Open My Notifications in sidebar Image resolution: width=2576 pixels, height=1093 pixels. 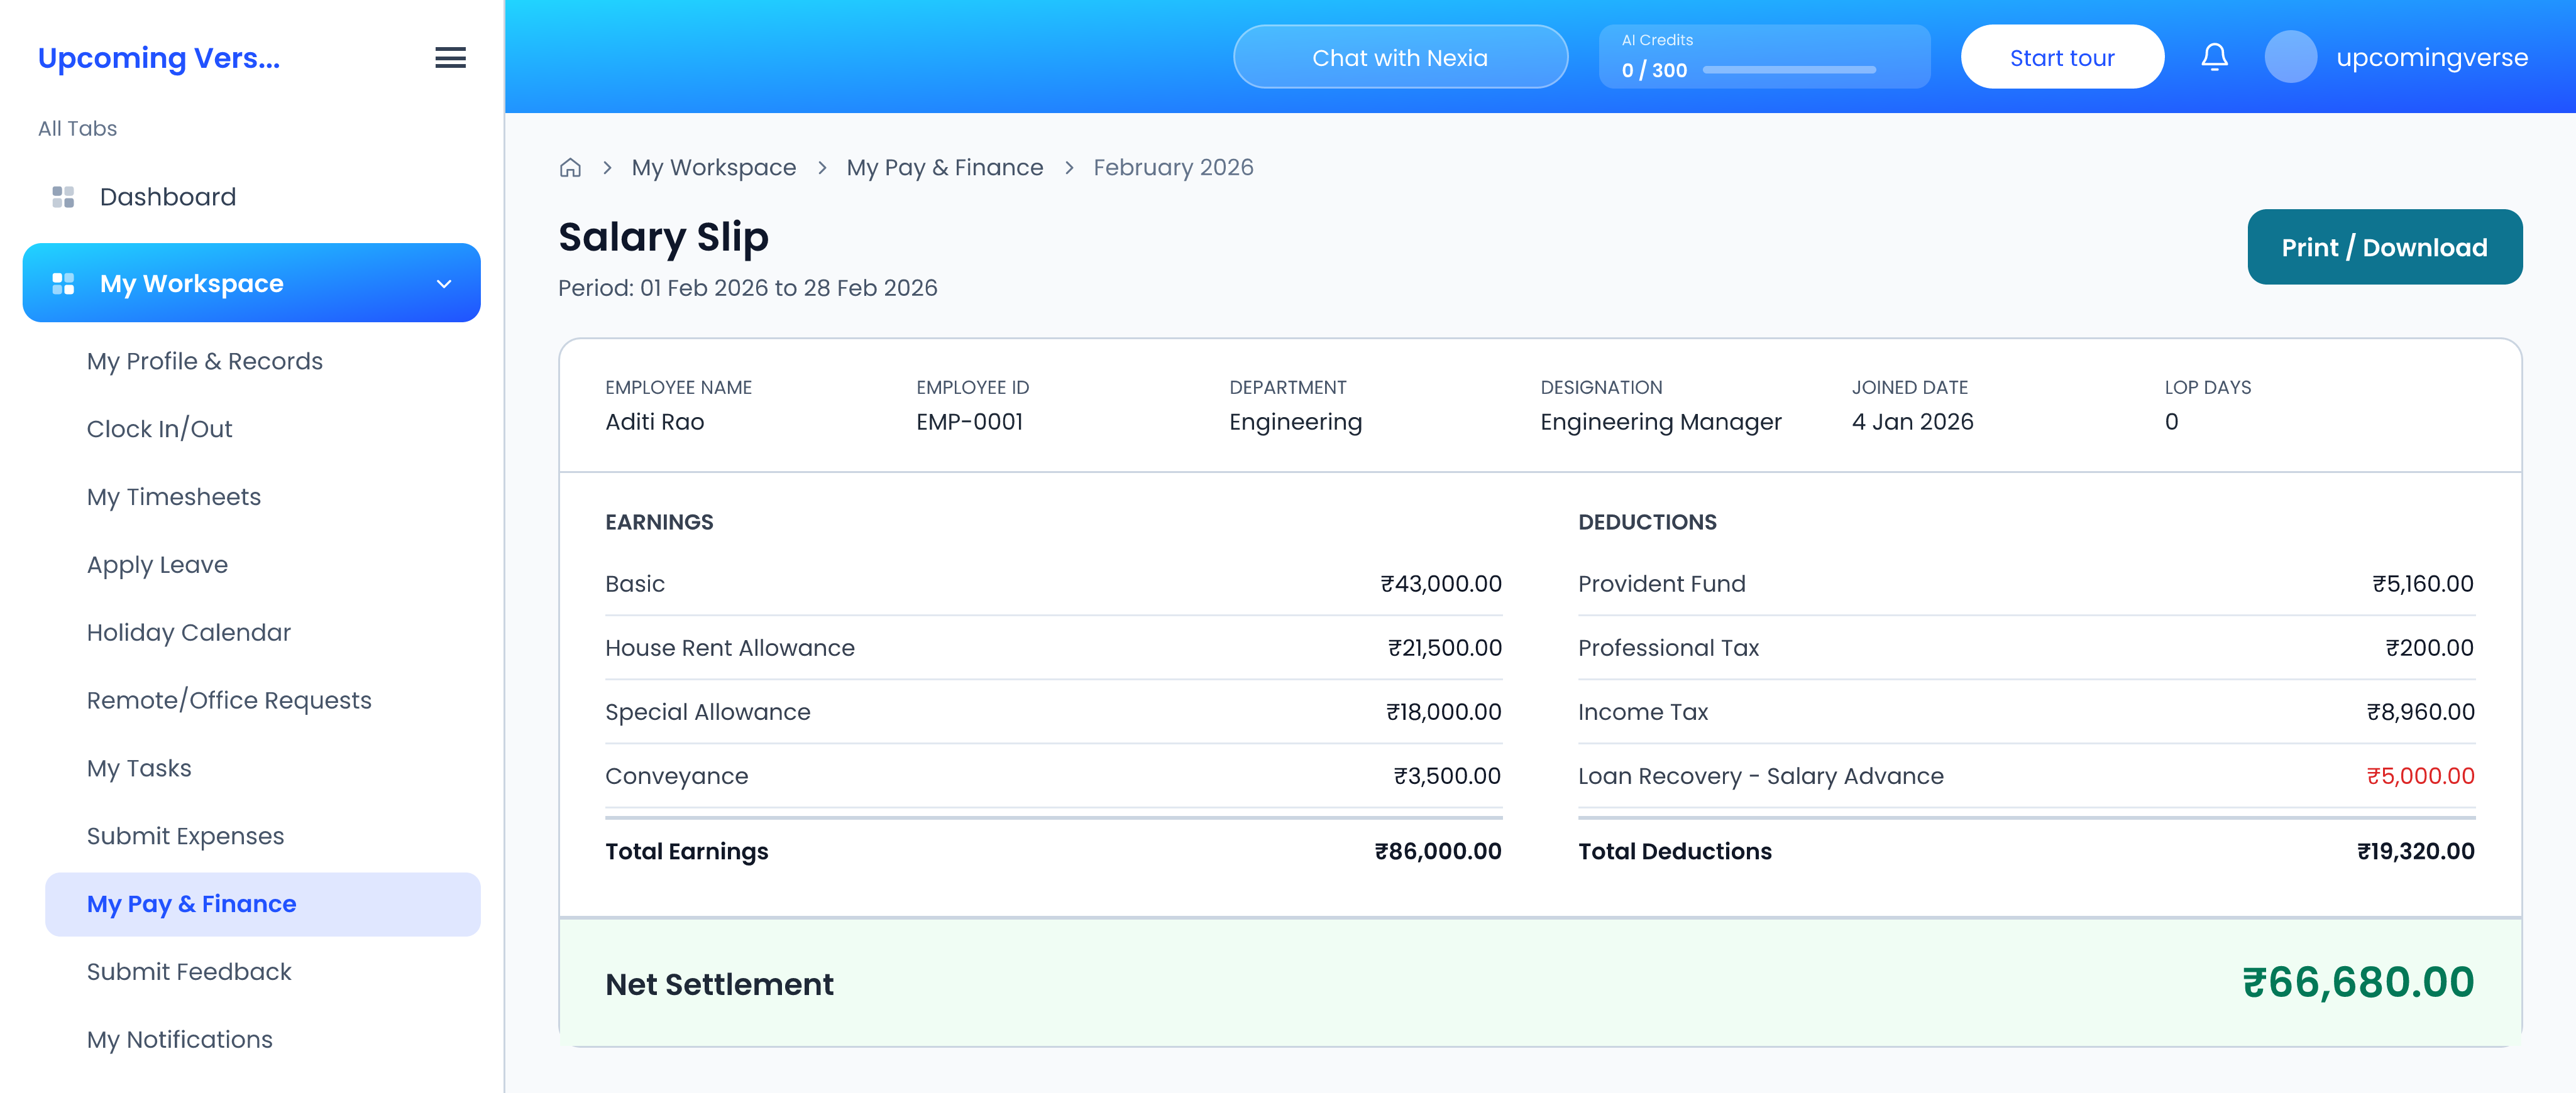(x=179, y=1039)
